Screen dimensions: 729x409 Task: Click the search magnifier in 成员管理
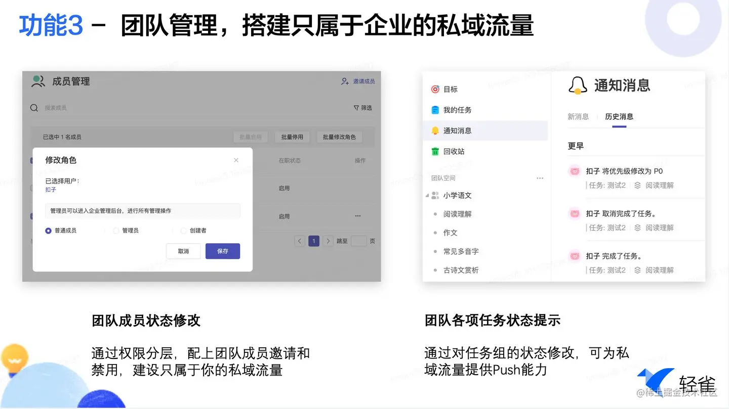point(34,108)
